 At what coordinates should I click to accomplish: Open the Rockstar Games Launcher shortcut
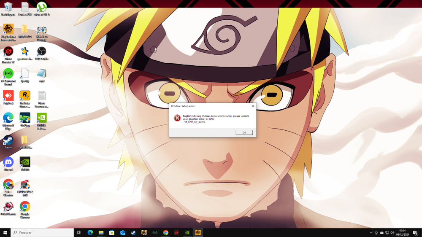pyautogui.click(x=25, y=96)
